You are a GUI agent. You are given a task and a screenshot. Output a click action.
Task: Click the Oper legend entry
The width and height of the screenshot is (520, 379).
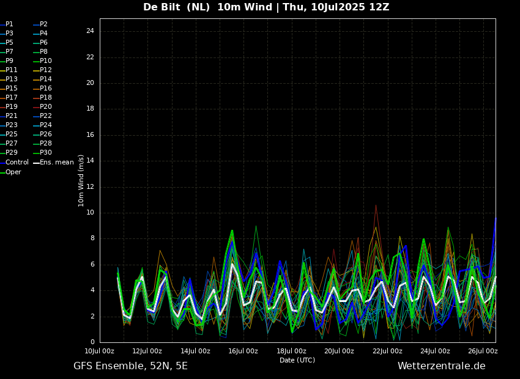pyautogui.click(x=10, y=172)
